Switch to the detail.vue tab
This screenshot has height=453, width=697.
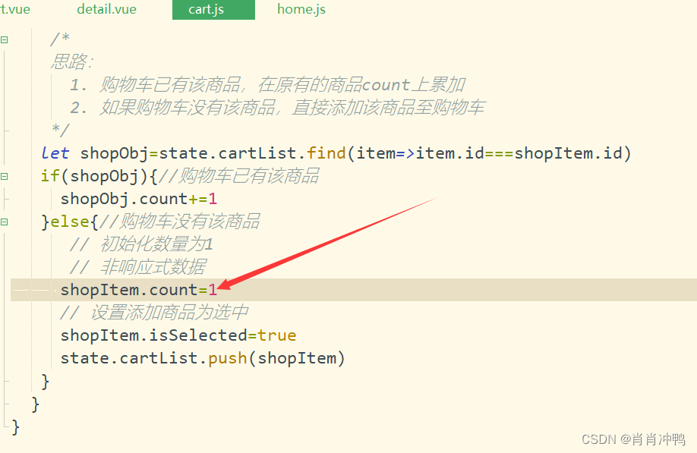(107, 9)
